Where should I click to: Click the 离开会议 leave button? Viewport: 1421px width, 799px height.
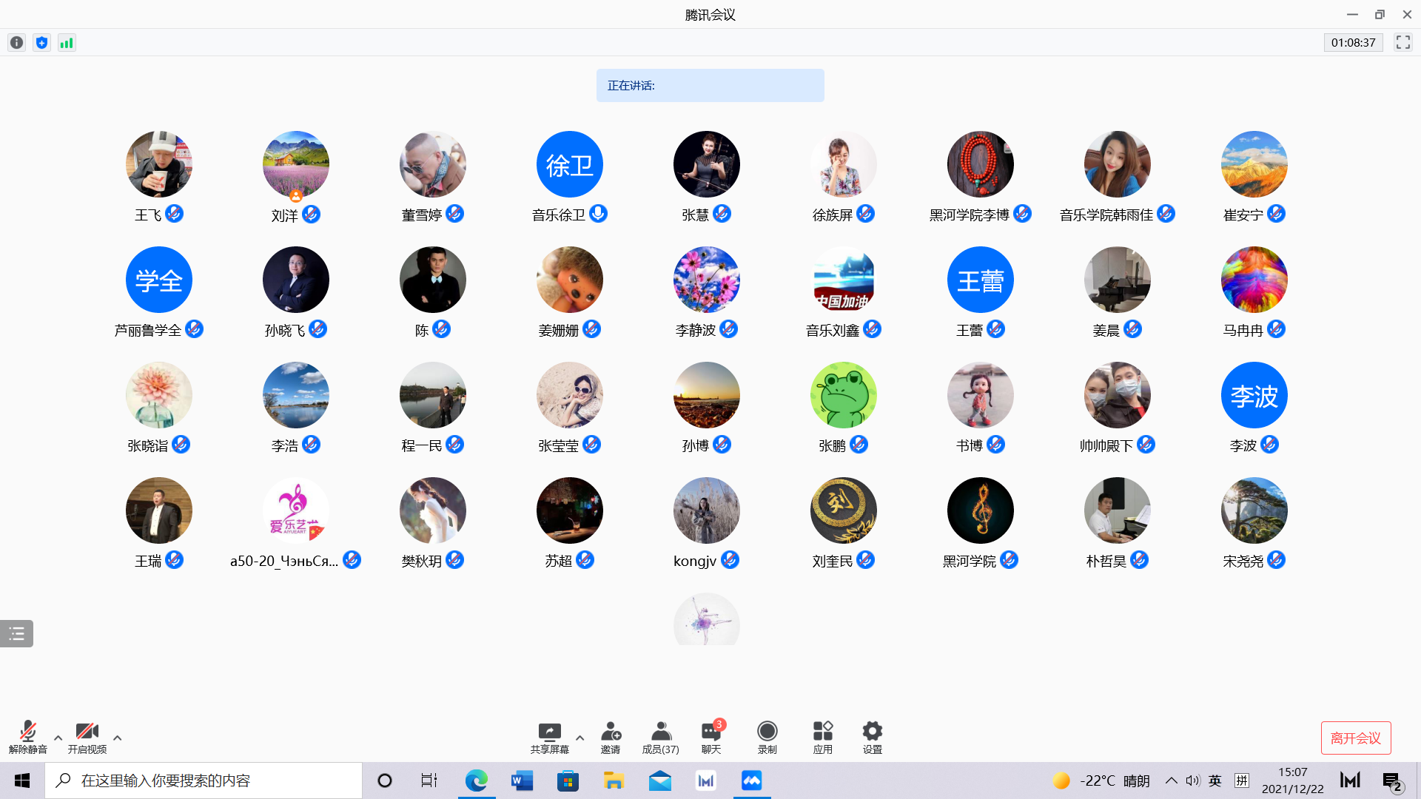click(x=1356, y=738)
